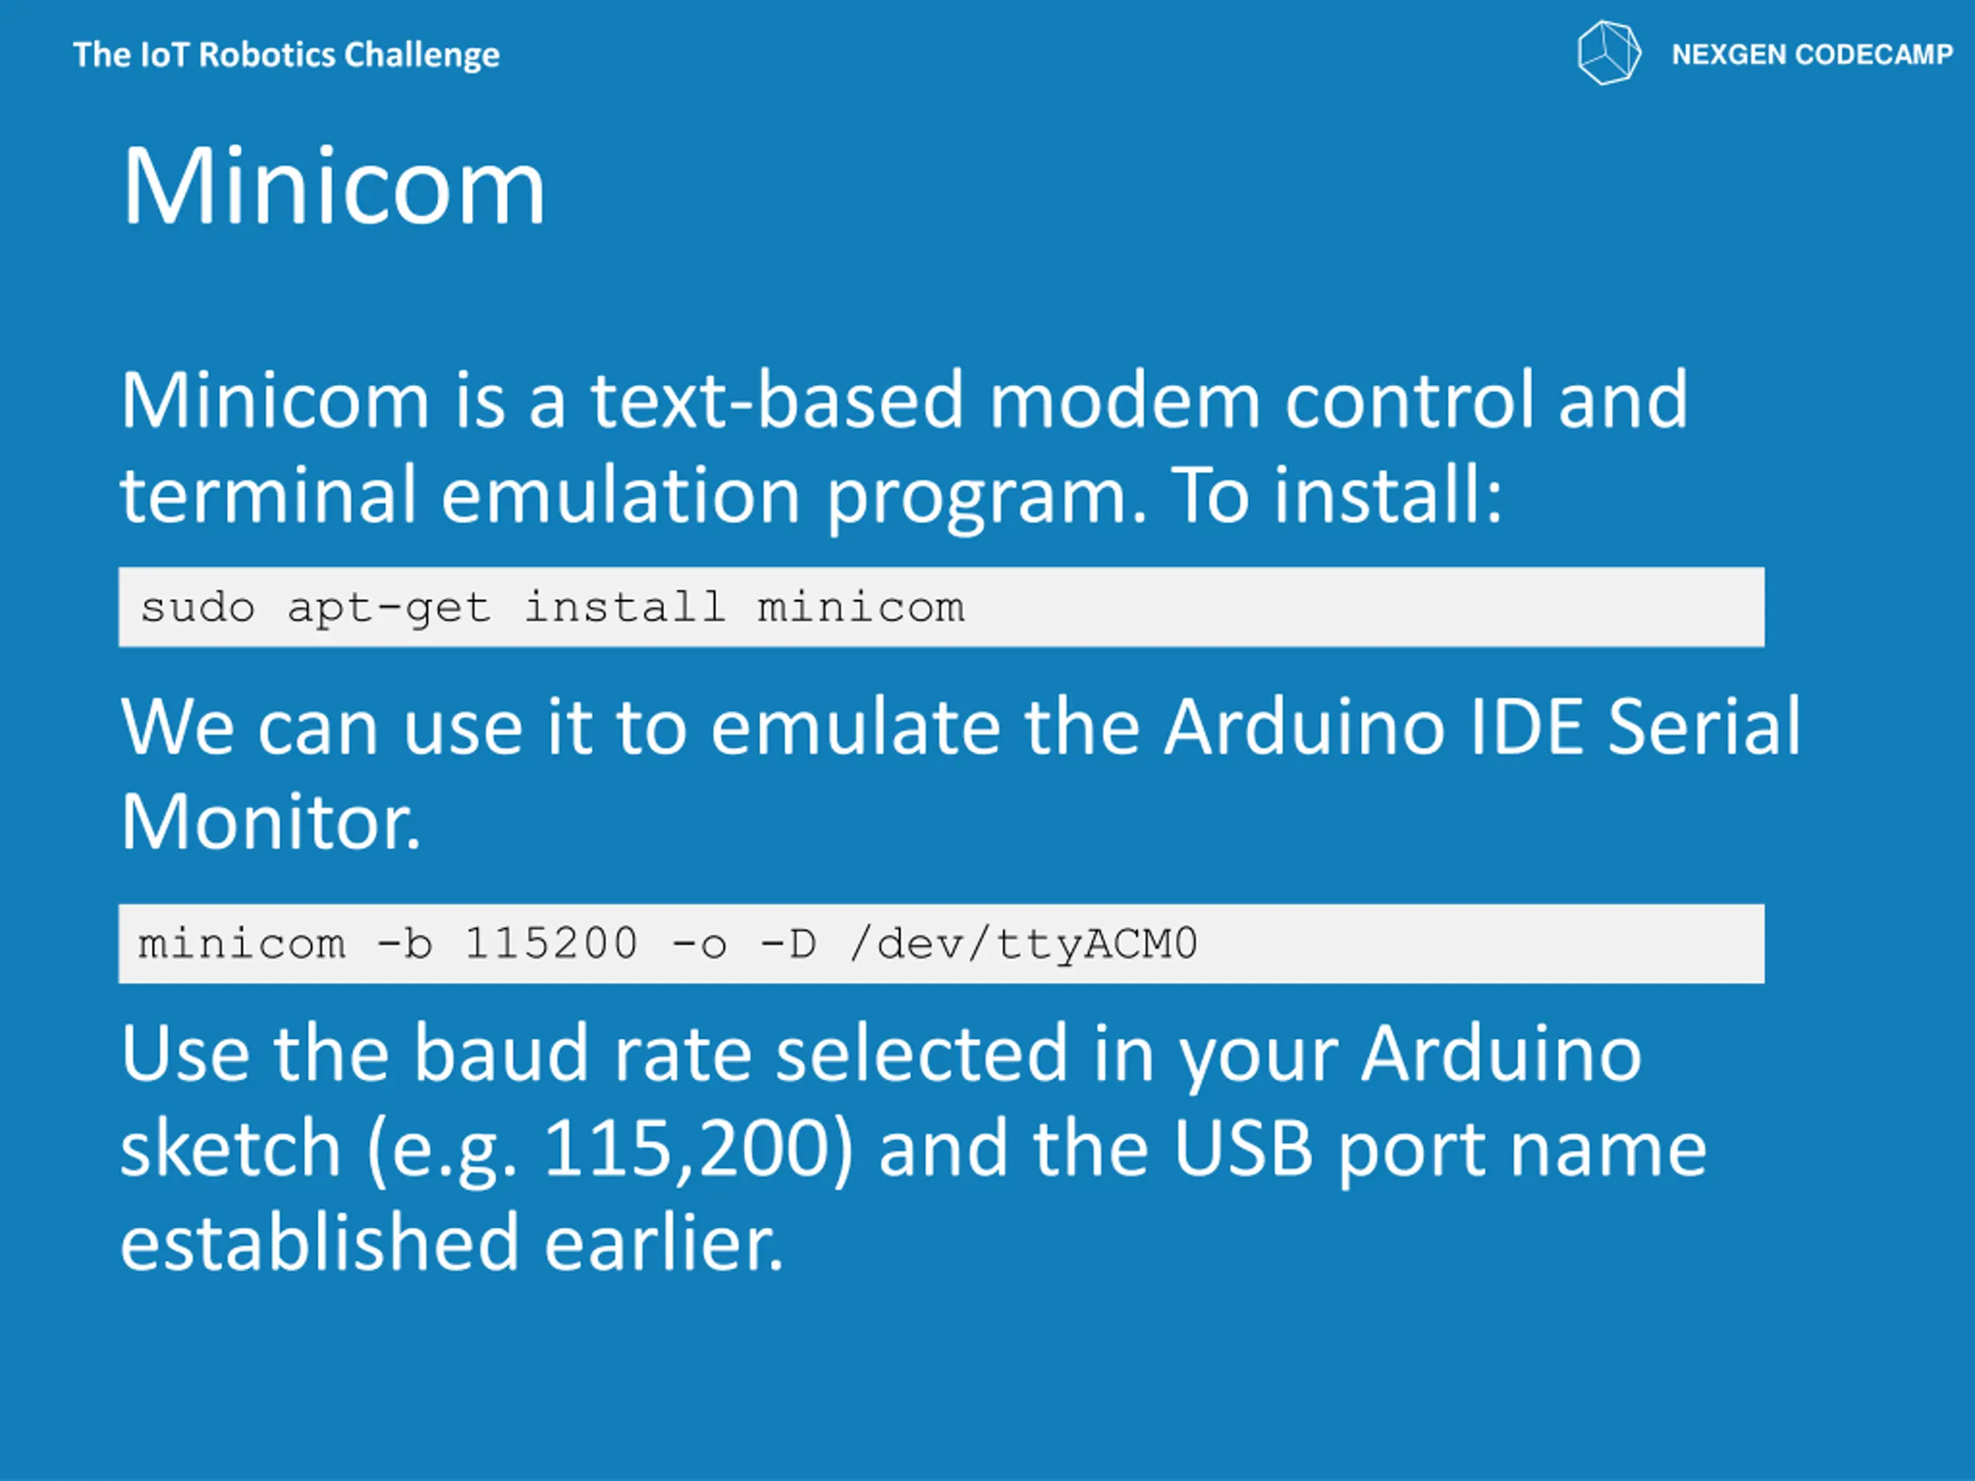Click the NEXGEN CODECAMP brand text
This screenshot has width=1975, height=1481.
[1811, 55]
